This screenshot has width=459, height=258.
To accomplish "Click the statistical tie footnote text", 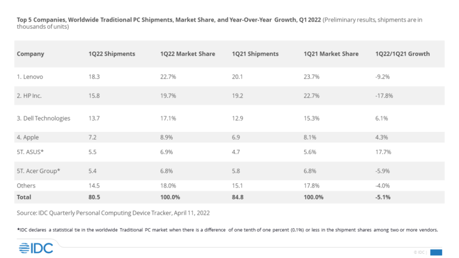I will [x=227, y=230].
